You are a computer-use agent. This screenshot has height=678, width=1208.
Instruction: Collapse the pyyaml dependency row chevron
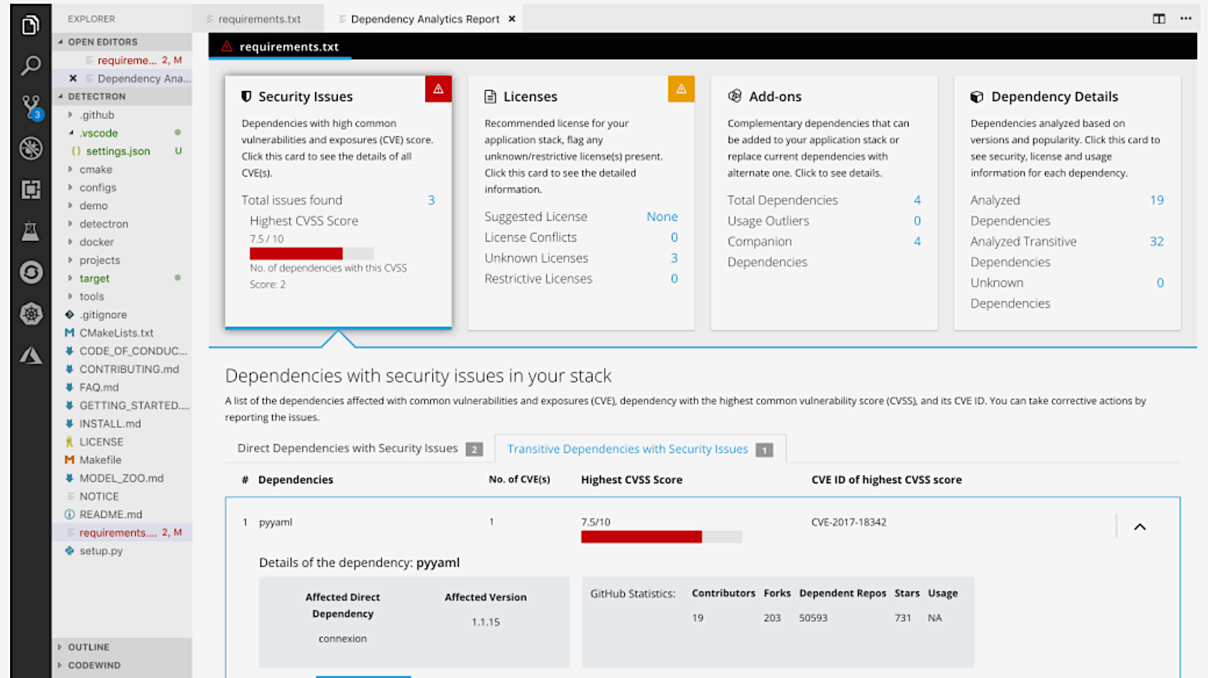tap(1139, 527)
